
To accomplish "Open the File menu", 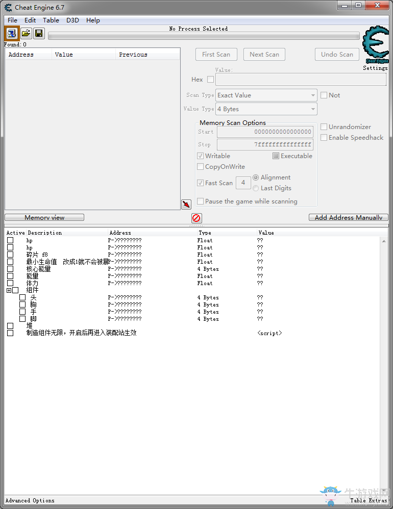I will click(12, 20).
